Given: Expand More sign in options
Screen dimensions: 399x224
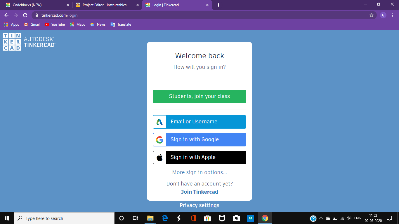Looking at the screenshot, I should pos(199,172).
